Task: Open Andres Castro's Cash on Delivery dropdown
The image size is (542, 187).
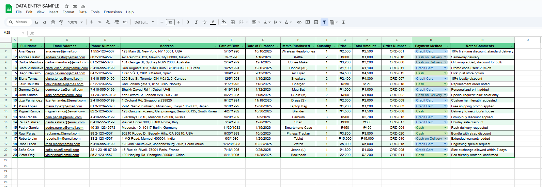Action: click(445, 57)
